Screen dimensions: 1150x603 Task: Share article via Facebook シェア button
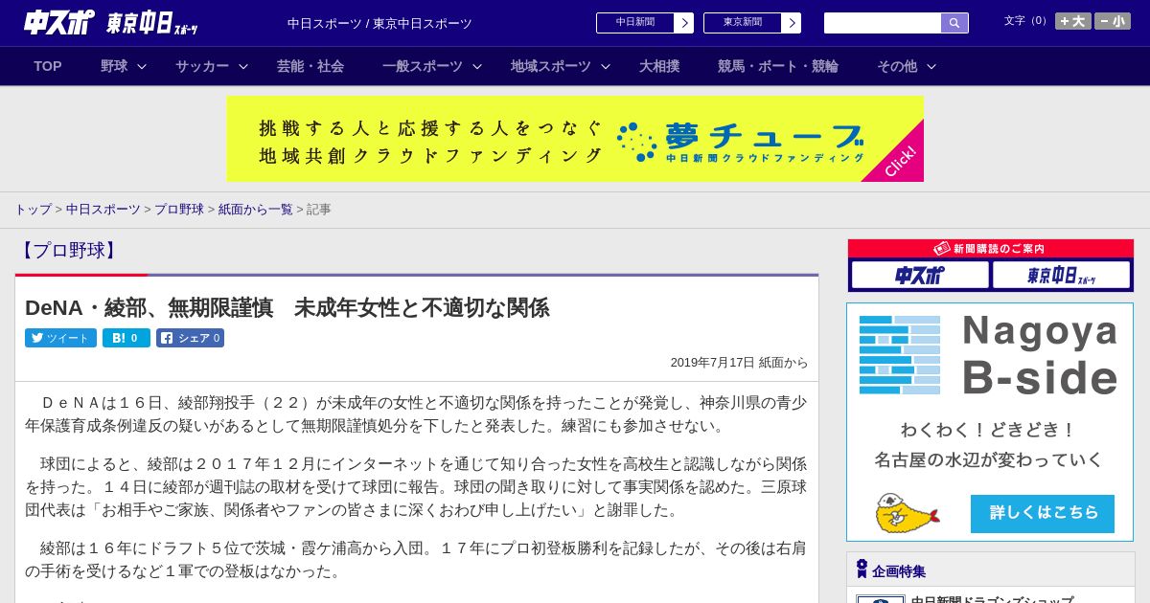tap(190, 338)
